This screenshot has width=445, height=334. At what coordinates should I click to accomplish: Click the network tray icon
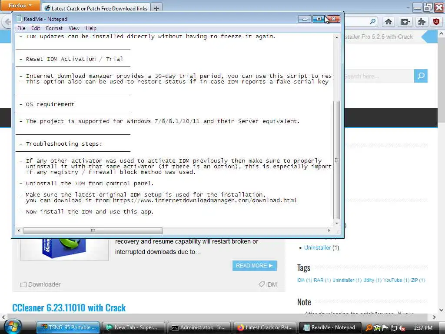coord(394,328)
